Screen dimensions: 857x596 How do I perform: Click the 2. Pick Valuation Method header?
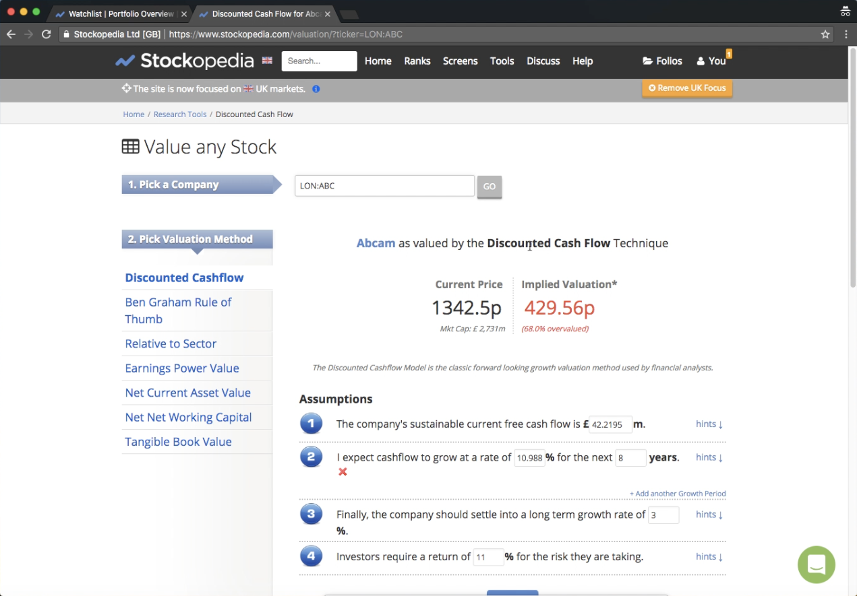point(197,239)
